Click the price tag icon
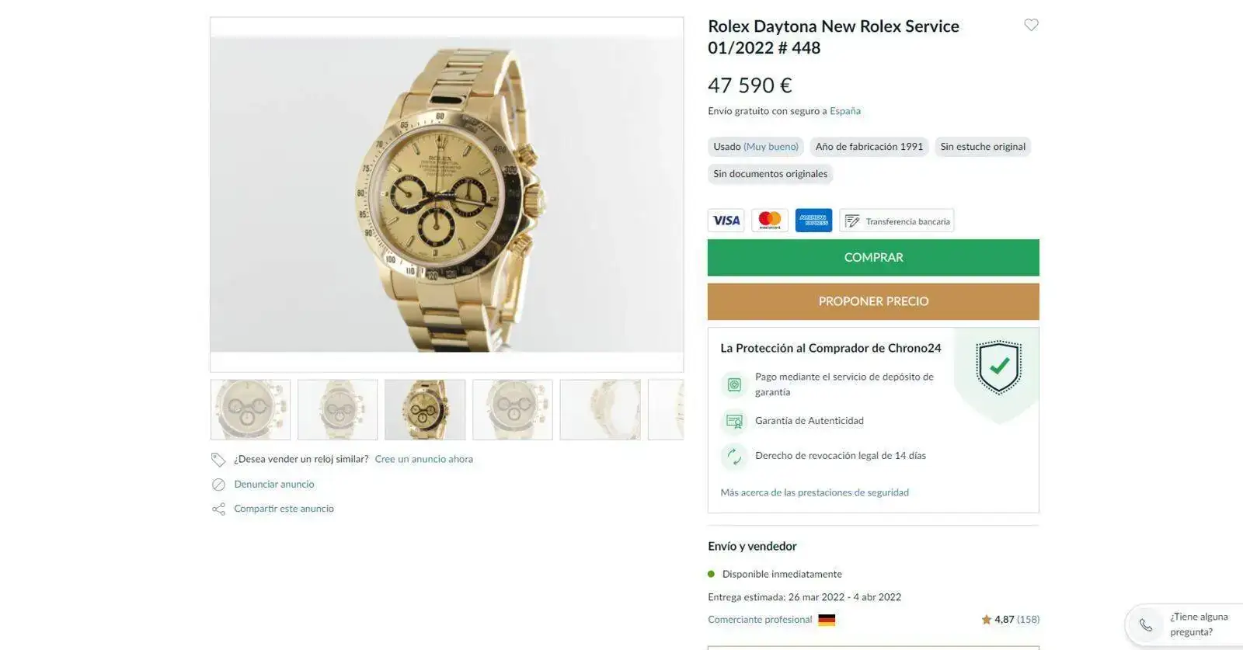Screen dimensions: 1243x650 point(218,460)
